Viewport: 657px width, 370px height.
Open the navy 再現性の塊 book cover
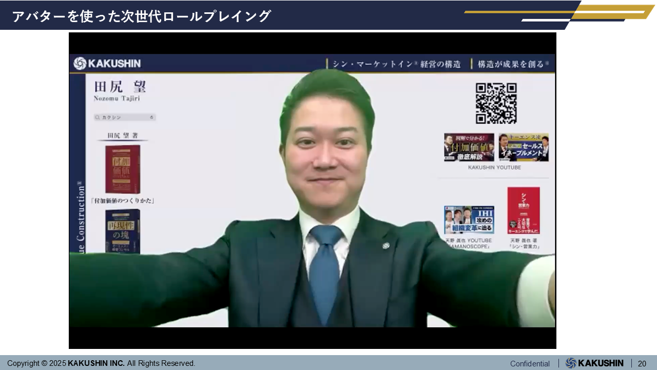(x=123, y=230)
